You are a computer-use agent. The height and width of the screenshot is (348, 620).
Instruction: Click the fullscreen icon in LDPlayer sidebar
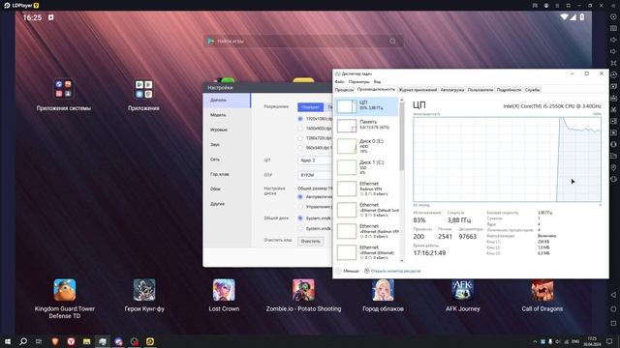613,63
